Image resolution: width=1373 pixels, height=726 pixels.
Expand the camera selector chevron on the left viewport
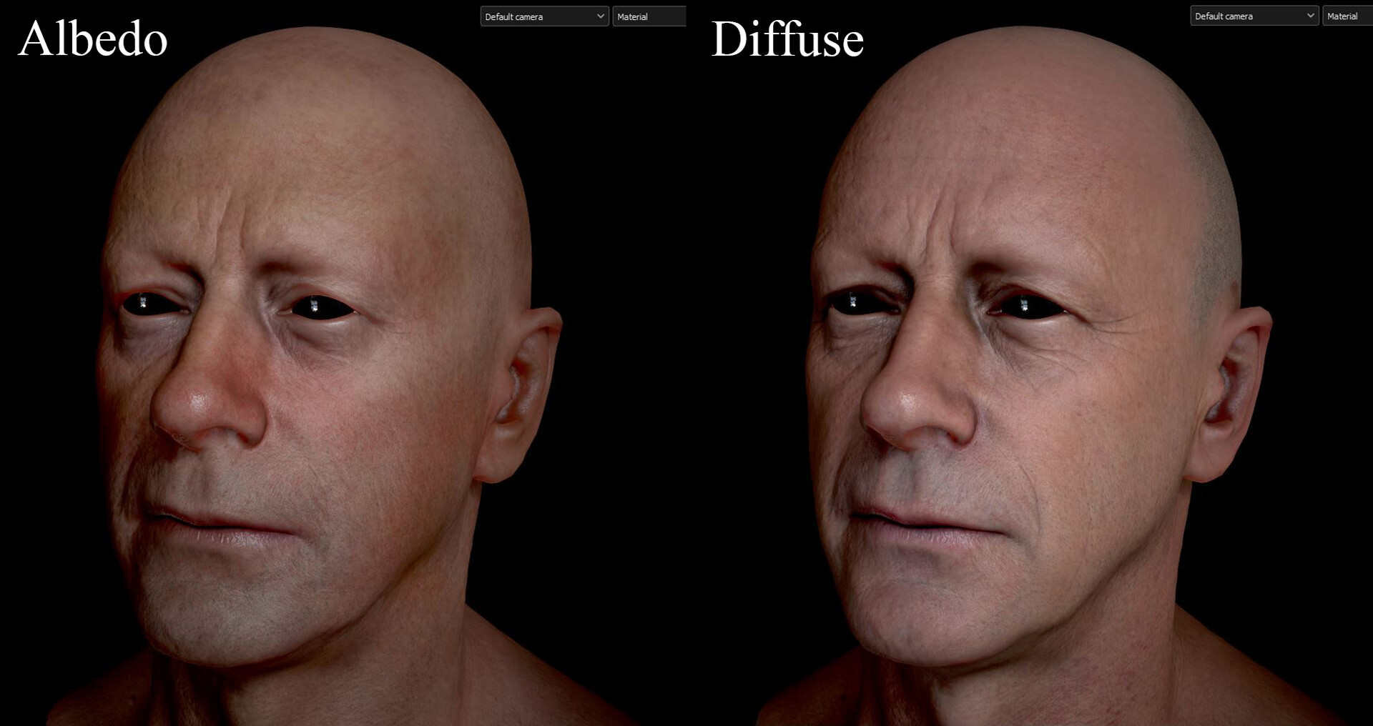600,16
